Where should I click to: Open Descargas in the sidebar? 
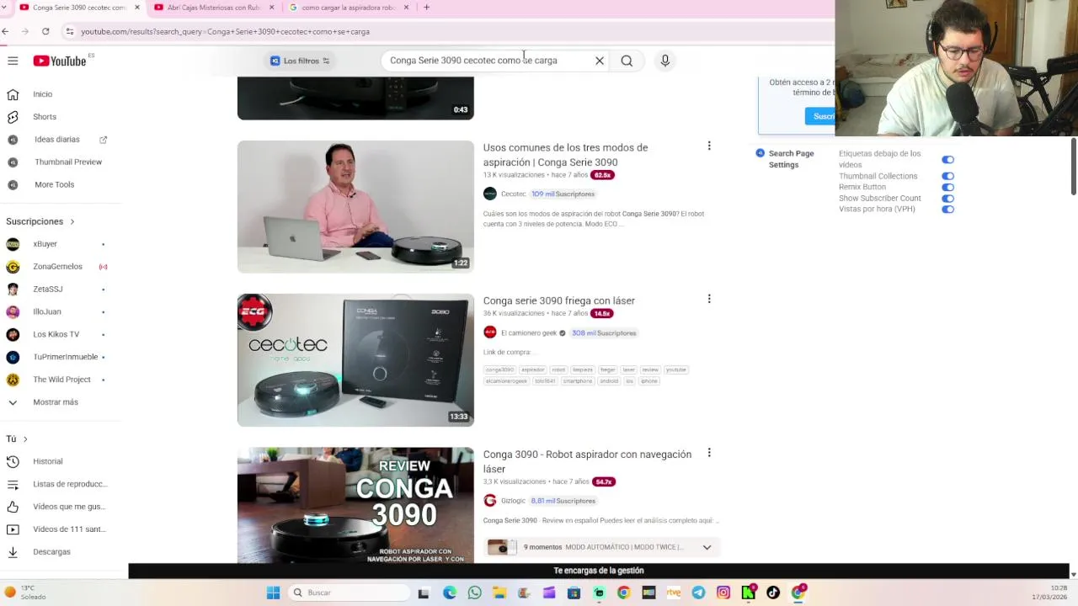point(51,552)
